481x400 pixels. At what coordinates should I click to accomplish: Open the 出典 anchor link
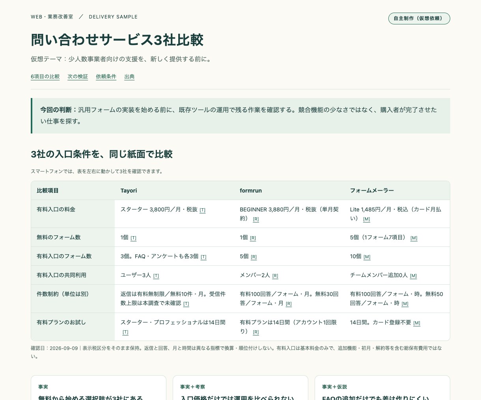tap(129, 76)
